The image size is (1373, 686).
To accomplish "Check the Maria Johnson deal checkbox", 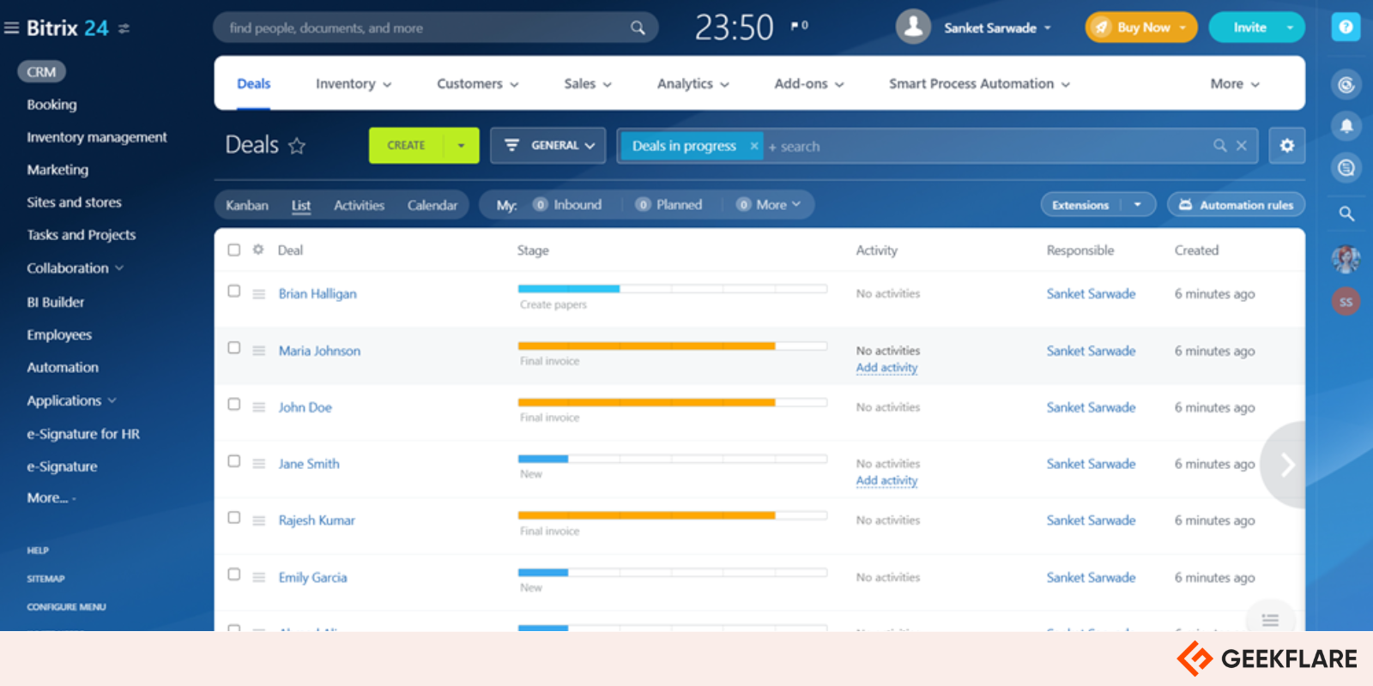I will pos(234,347).
